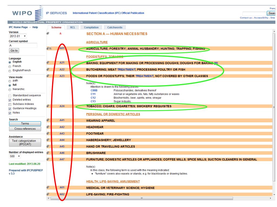Click the link icon in the A44 row
The height and width of the screenshot is (207, 277).
tap(48, 140)
